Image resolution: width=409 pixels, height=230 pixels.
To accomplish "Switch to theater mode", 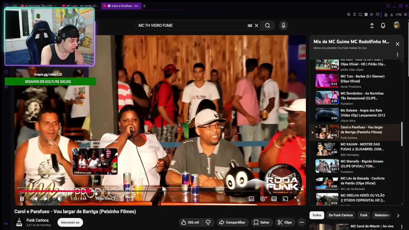I will pos(274,199).
